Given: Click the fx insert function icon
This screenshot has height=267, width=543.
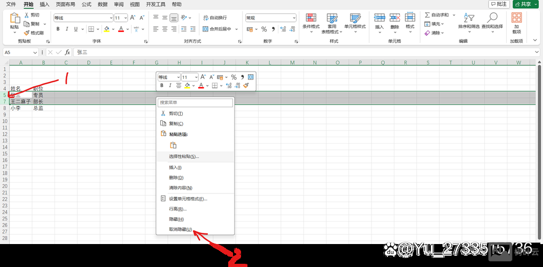Looking at the screenshot, I should 67,52.
